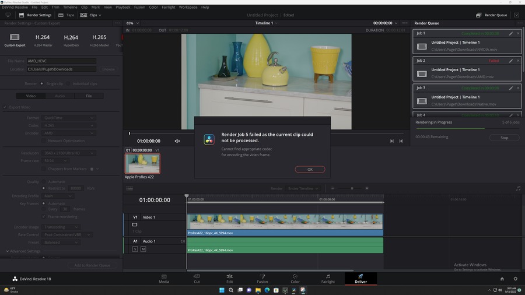
Task: Select Restrict to quality radio button
Action: point(44,188)
